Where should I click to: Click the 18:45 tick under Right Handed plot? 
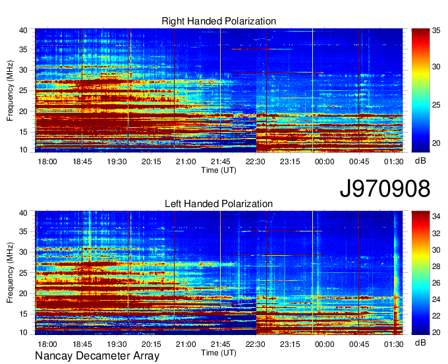point(82,162)
